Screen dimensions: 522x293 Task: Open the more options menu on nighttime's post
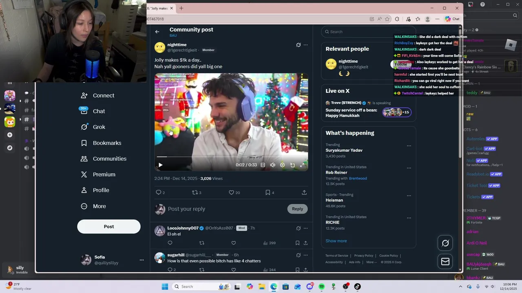pos(305,45)
